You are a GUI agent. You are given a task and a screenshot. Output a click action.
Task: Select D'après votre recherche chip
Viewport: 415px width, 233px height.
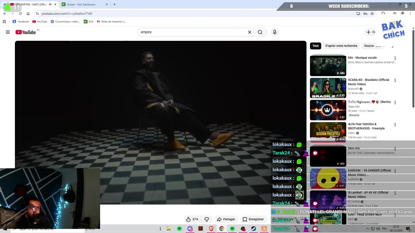(341, 46)
